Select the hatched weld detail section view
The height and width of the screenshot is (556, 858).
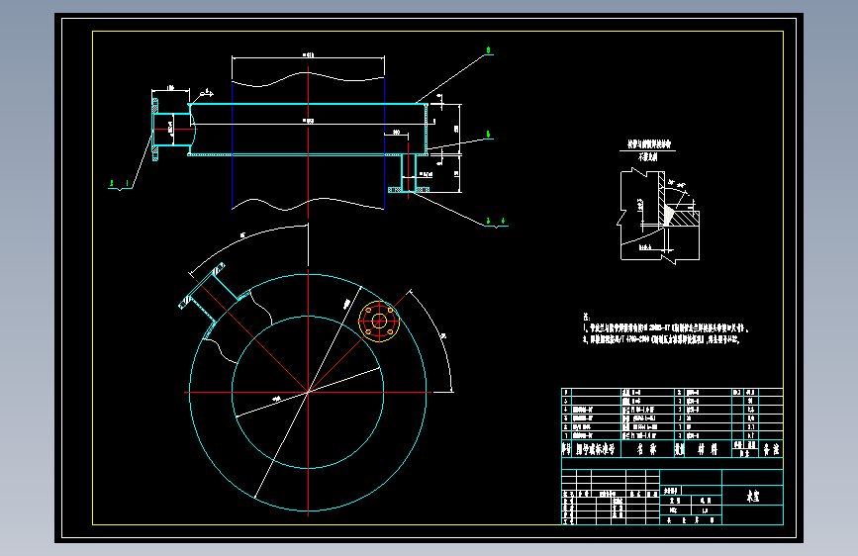pyautogui.click(x=659, y=216)
